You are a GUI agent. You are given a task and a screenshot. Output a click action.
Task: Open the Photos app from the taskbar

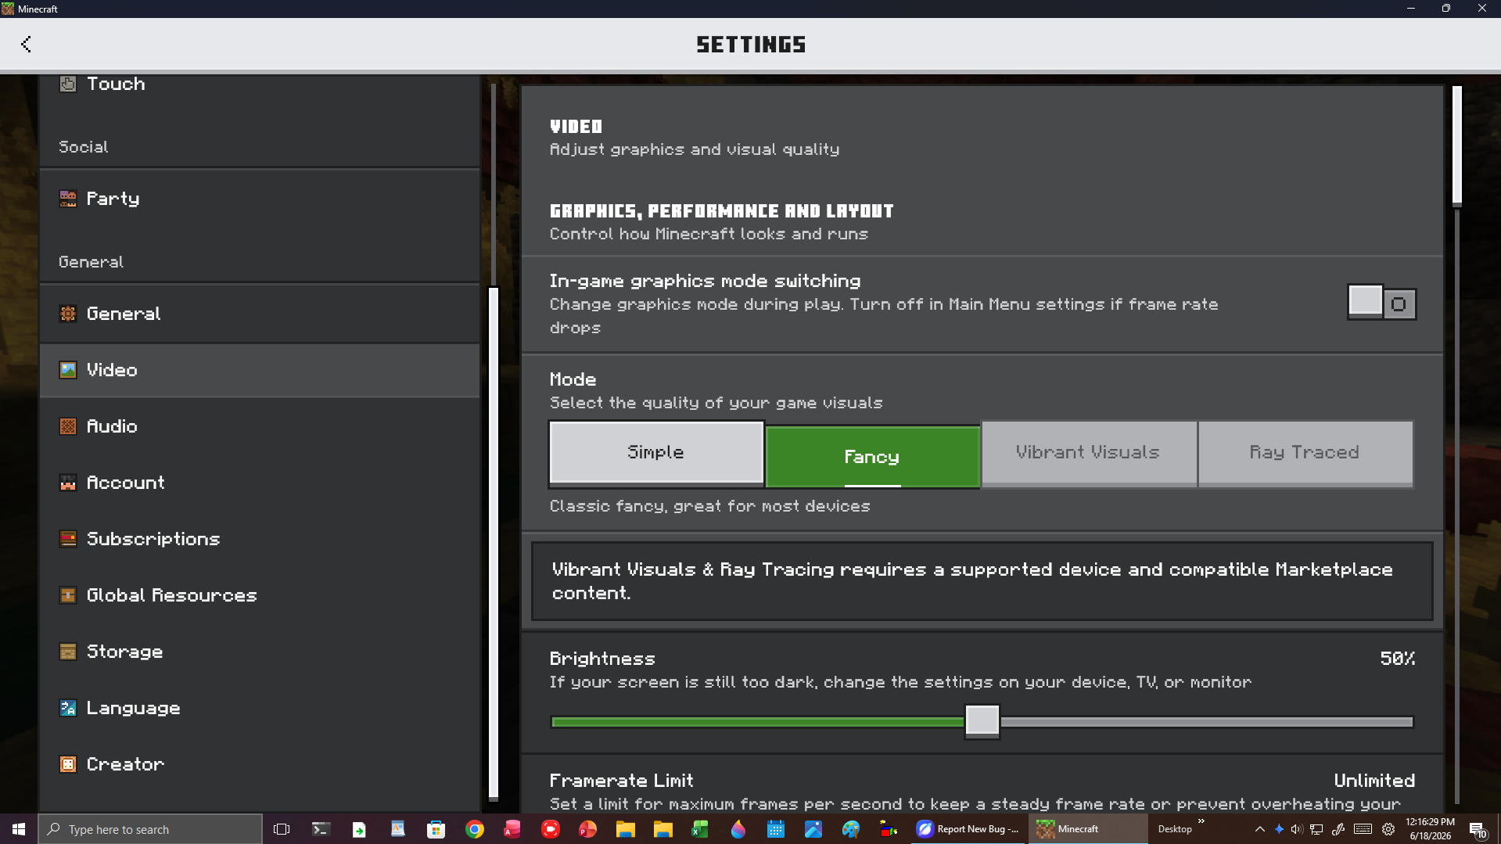(x=813, y=829)
